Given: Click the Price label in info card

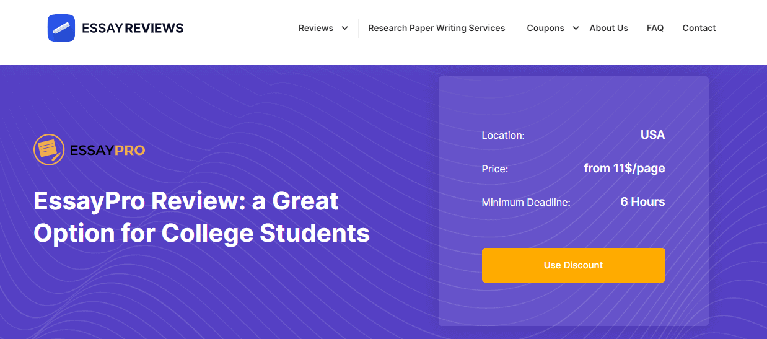Looking at the screenshot, I should [495, 169].
